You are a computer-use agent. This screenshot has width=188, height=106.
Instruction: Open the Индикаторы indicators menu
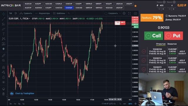(x=43, y=13)
